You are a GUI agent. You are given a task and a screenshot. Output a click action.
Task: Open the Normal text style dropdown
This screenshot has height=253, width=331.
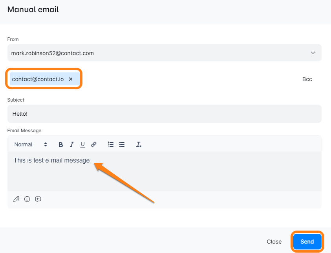pyautogui.click(x=31, y=144)
